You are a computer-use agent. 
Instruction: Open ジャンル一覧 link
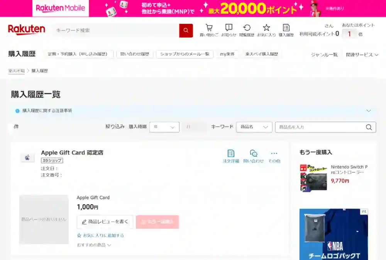click(324, 55)
